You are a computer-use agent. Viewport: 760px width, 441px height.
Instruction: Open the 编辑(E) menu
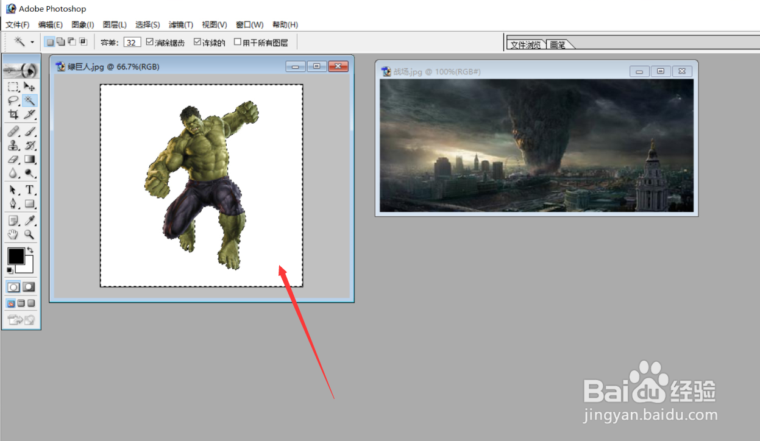[50, 24]
